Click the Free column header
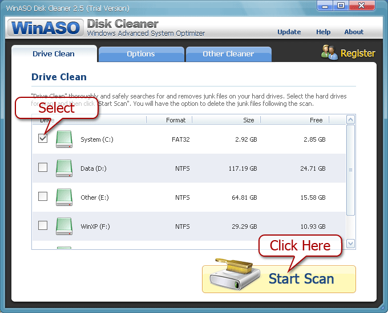The height and width of the screenshot is (313, 388). click(316, 120)
